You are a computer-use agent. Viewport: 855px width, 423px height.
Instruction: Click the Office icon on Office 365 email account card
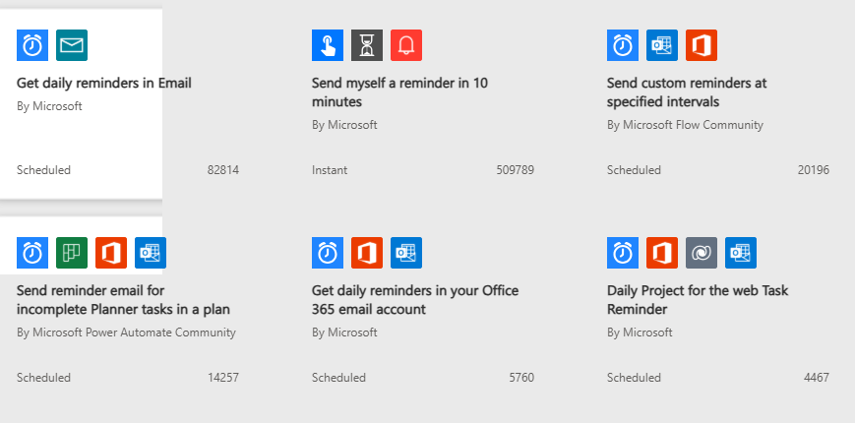pyautogui.click(x=367, y=253)
